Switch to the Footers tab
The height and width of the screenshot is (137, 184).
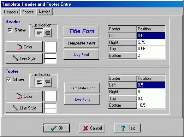(x=29, y=12)
